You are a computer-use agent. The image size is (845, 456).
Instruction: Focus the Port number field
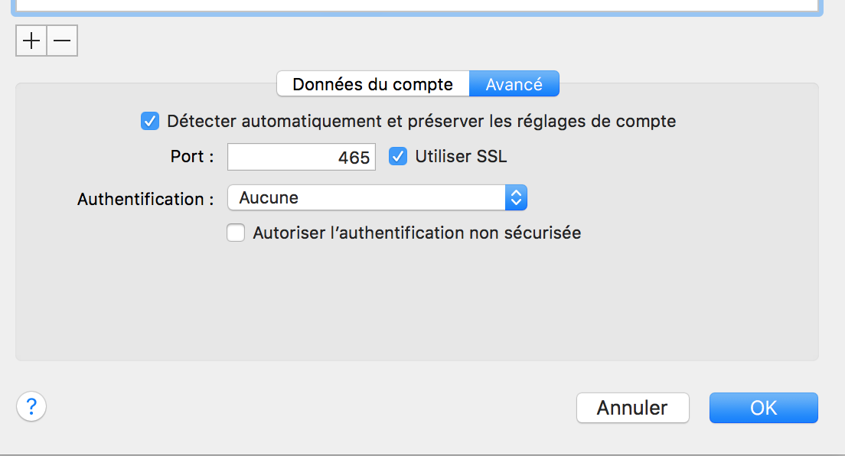tap(301, 157)
